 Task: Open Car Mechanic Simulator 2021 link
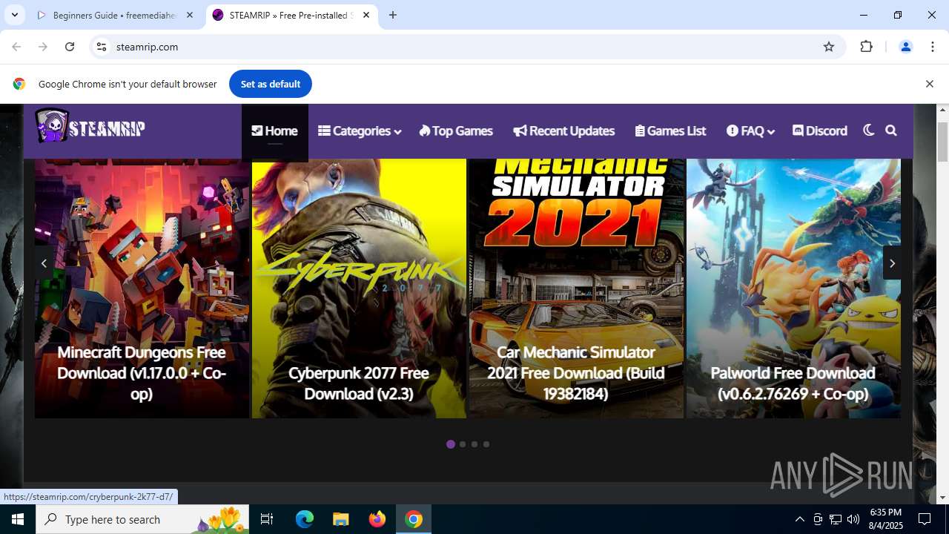[576, 372]
